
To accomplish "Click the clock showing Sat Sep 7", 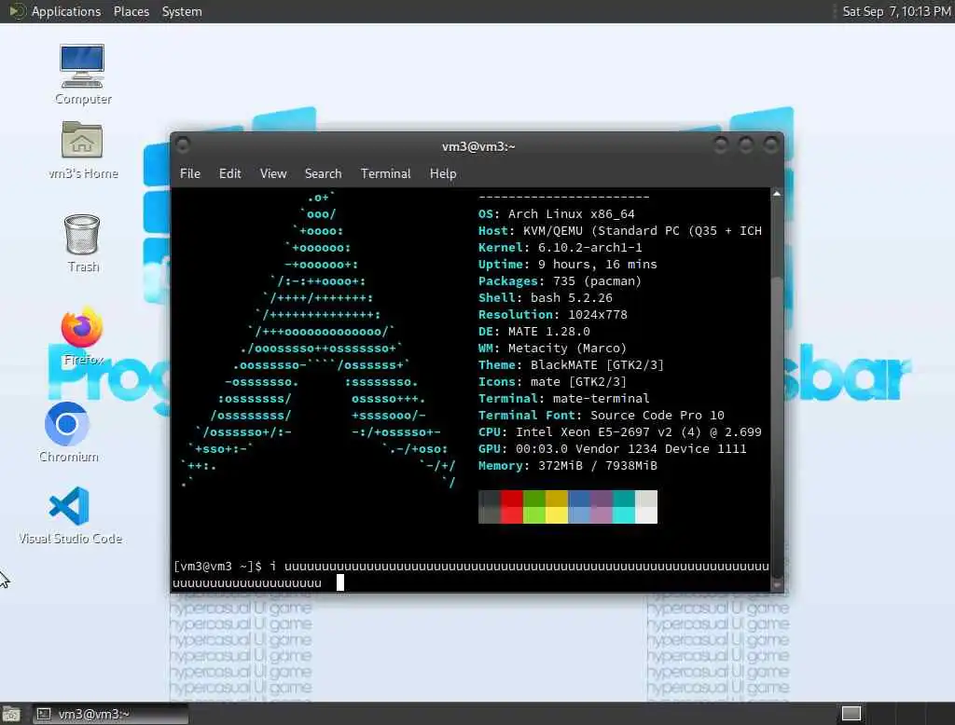I will click(x=896, y=11).
